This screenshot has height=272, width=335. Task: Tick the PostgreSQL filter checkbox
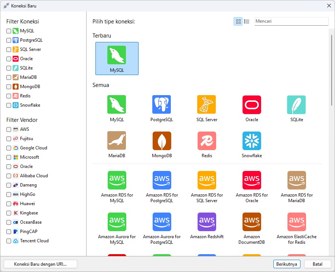click(x=9, y=40)
